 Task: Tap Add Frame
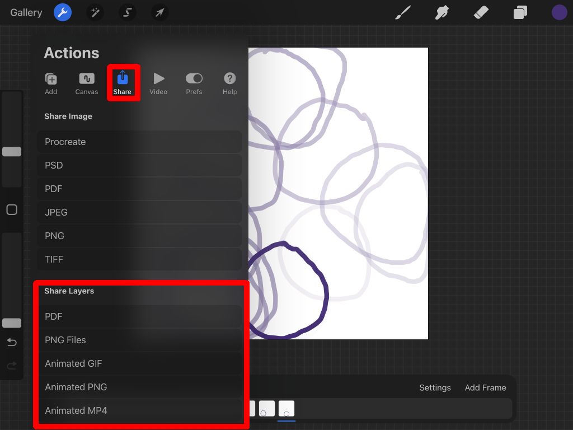pyautogui.click(x=485, y=387)
